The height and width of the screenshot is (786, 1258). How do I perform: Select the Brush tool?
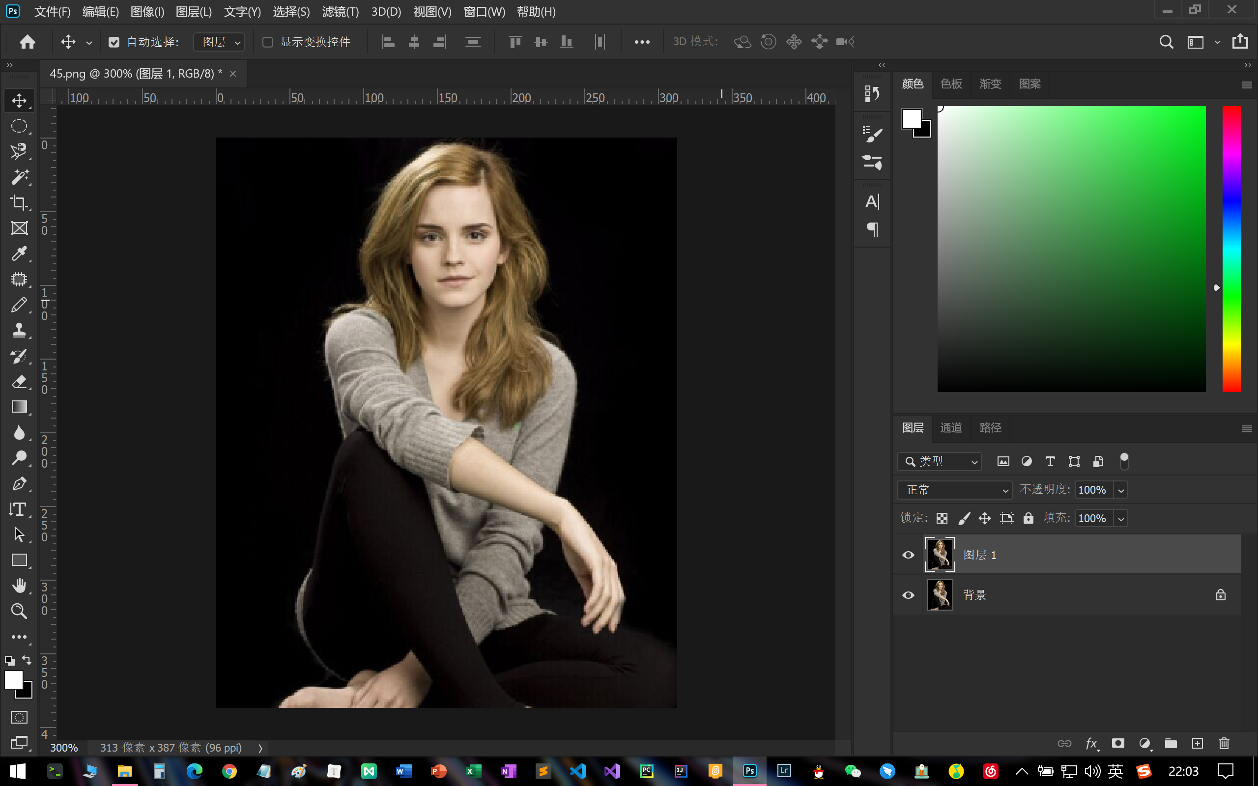[19, 305]
